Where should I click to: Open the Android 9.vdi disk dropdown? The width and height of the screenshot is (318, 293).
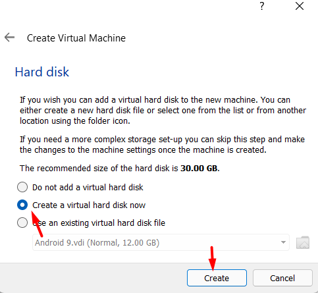(x=161, y=242)
